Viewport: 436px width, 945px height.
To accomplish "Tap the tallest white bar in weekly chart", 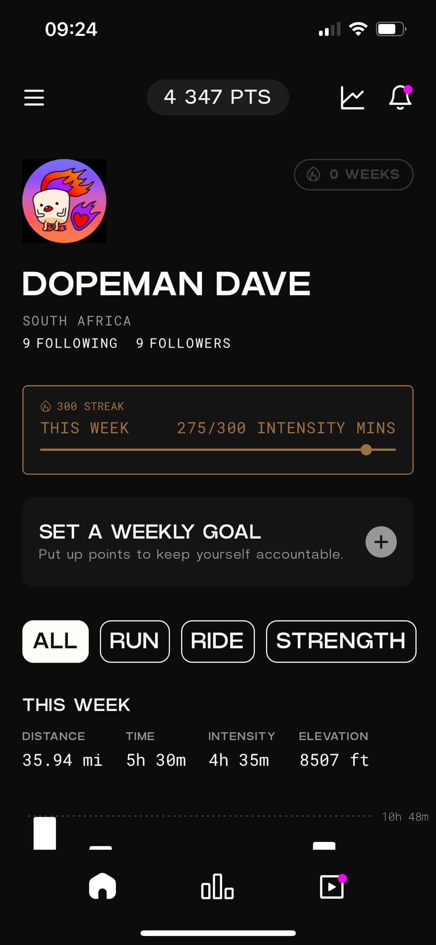I will pyautogui.click(x=45, y=833).
